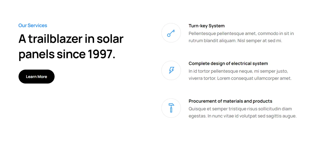Click the hammer icon for Procurement
318x151 pixels.
point(171,108)
